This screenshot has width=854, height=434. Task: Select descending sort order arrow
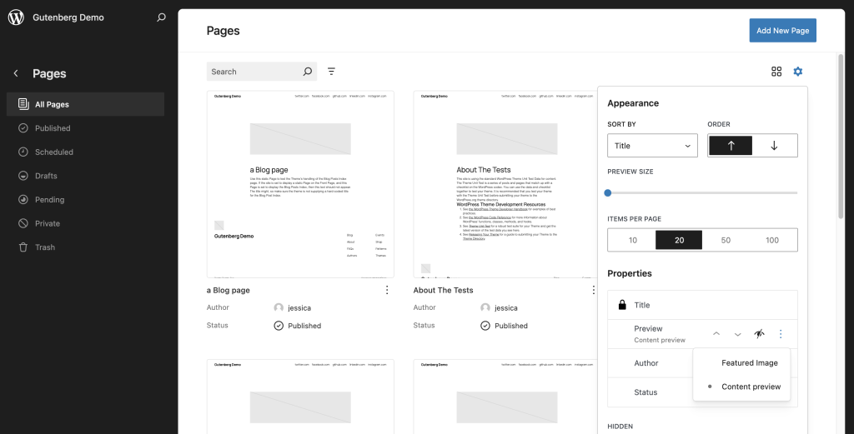click(x=774, y=146)
